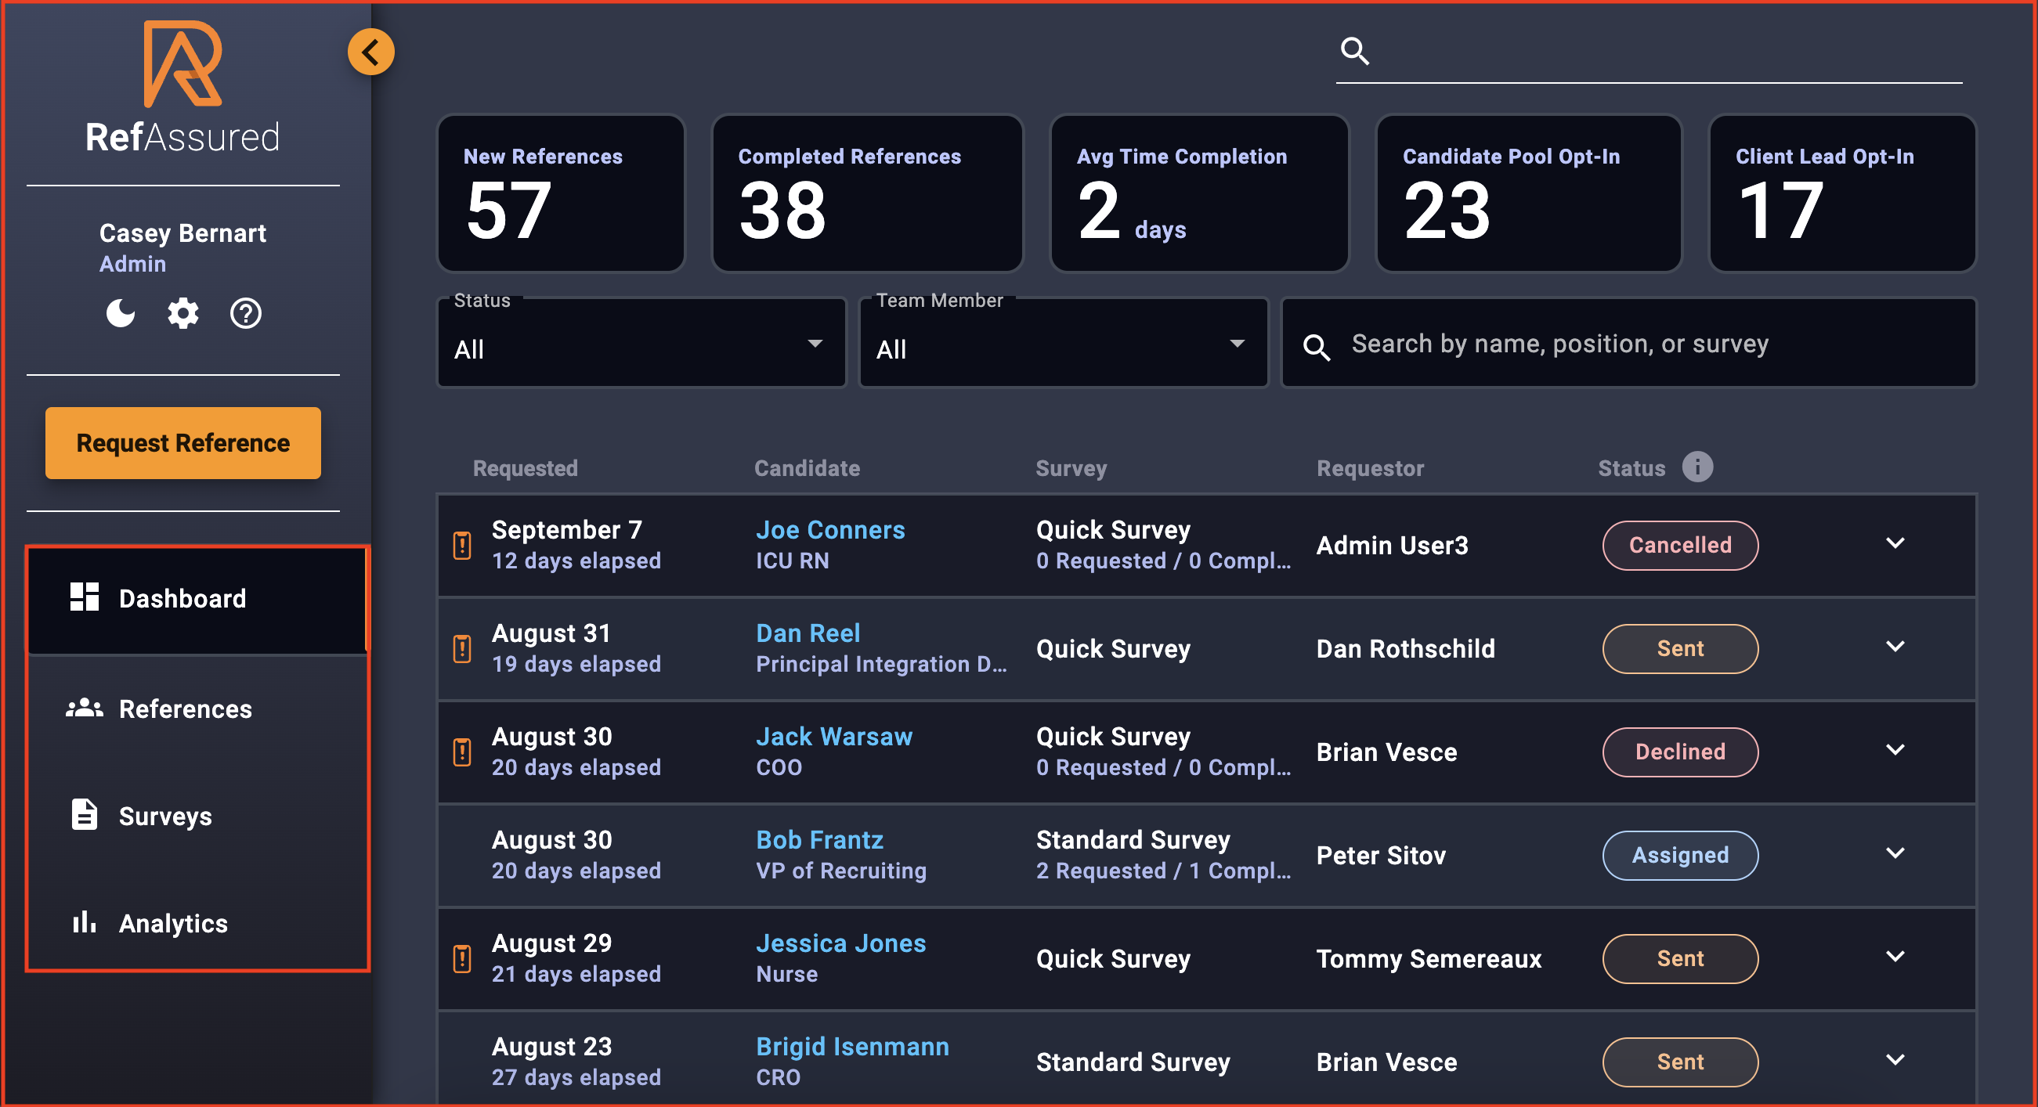
Task: Go to Dashboard in sidebar
Action: [x=197, y=600]
